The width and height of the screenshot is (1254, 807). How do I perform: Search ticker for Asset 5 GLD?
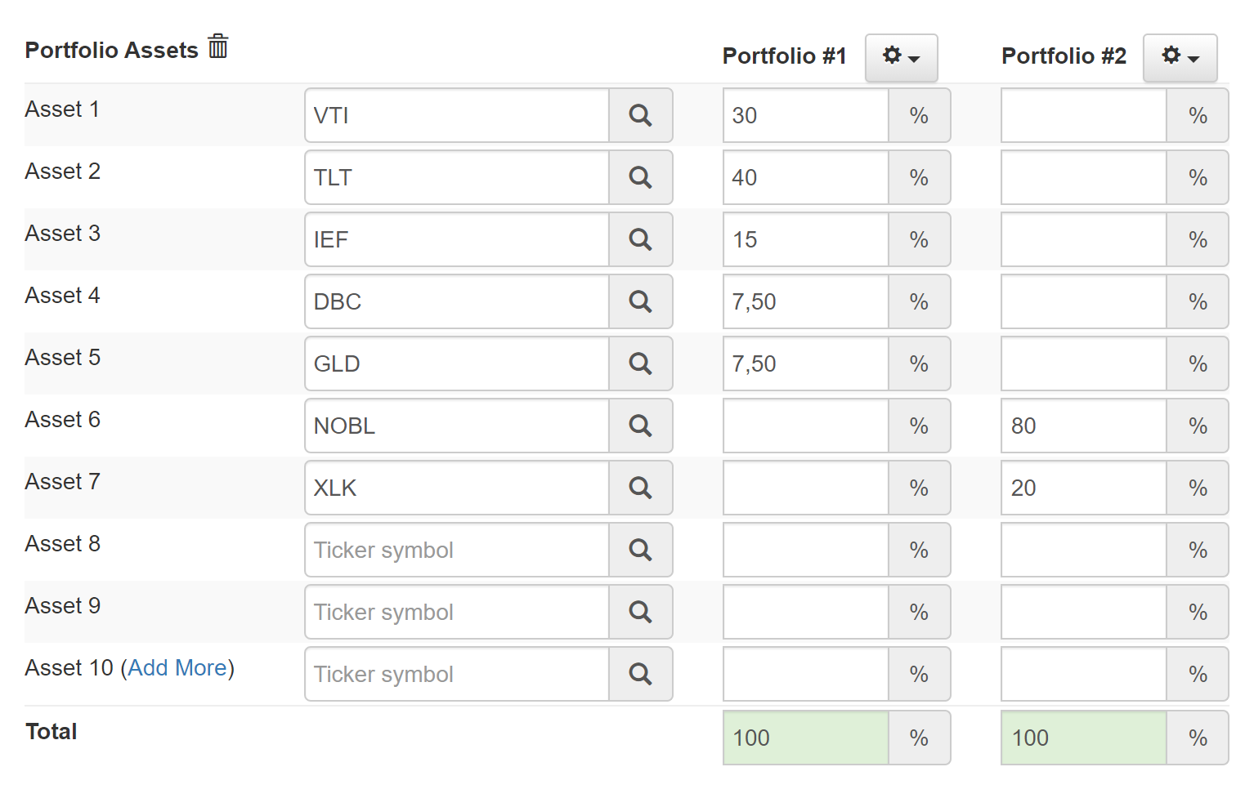tap(641, 363)
